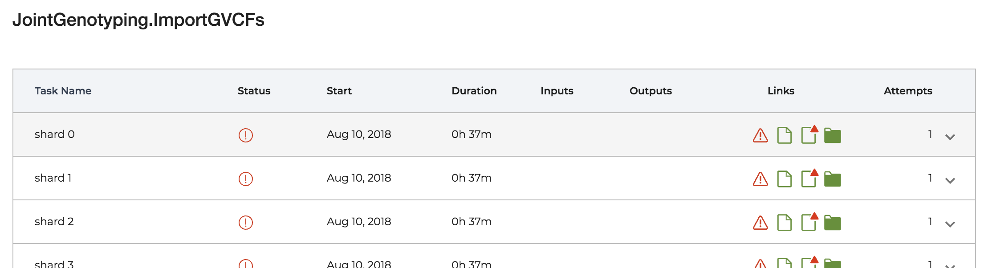
Task: Click failure warning triangle for shard 2
Action: (x=760, y=223)
